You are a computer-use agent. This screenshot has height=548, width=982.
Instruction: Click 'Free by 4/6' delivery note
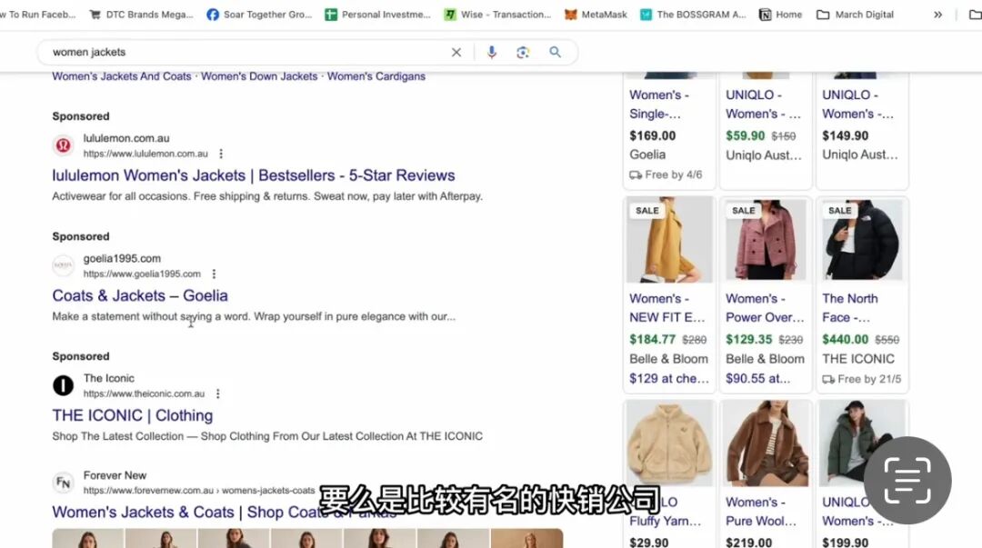coord(666,174)
